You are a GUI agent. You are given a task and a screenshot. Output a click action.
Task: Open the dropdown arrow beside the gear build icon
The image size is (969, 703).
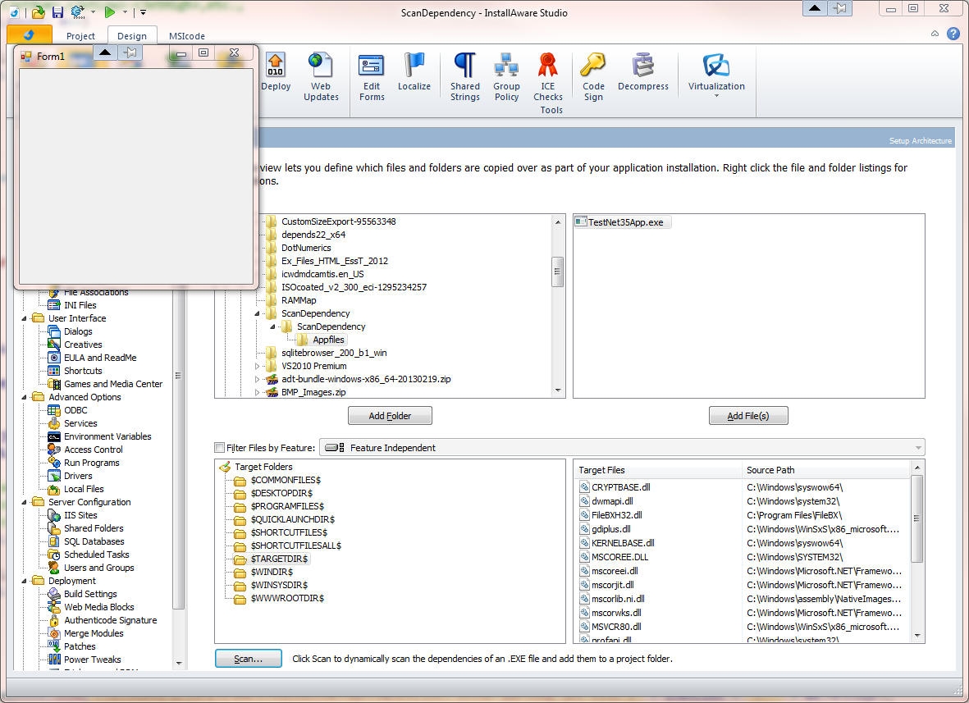click(94, 12)
